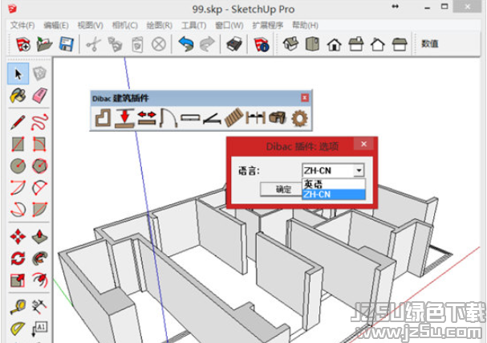The image size is (487, 343).
Task: Activate the Move tool
Action: click(x=18, y=237)
